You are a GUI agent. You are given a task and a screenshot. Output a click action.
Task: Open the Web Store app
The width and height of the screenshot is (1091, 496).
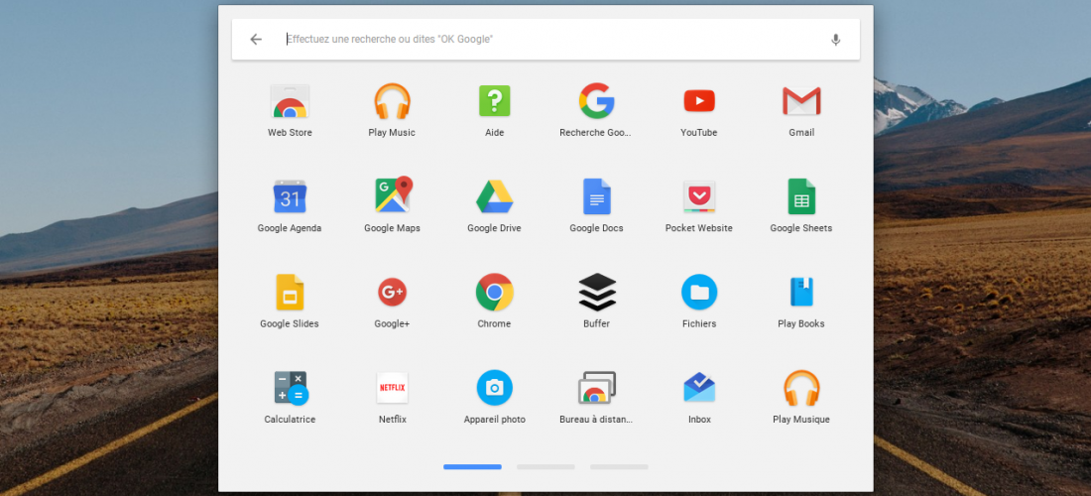coord(290,101)
